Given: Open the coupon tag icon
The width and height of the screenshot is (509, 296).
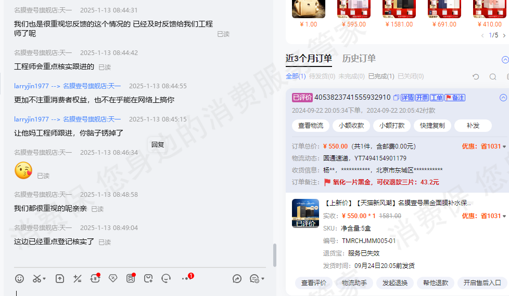Looking at the screenshot, I should [x=113, y=278].
